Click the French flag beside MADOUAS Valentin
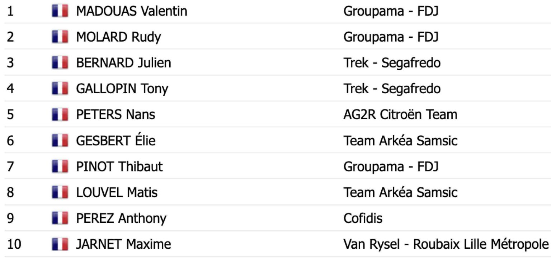 (60, 11)
